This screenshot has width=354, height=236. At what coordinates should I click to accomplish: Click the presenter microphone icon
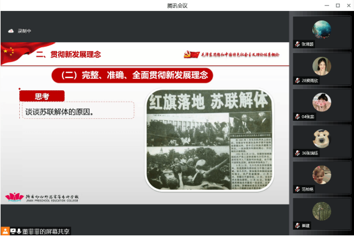(19, 232)
